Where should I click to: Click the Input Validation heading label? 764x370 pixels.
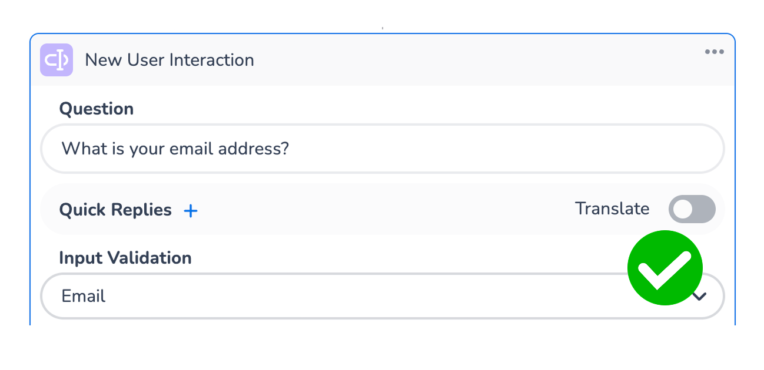tap(125, 258)
